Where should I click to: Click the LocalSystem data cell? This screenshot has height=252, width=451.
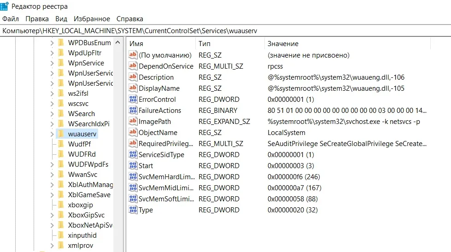[286, 133]
